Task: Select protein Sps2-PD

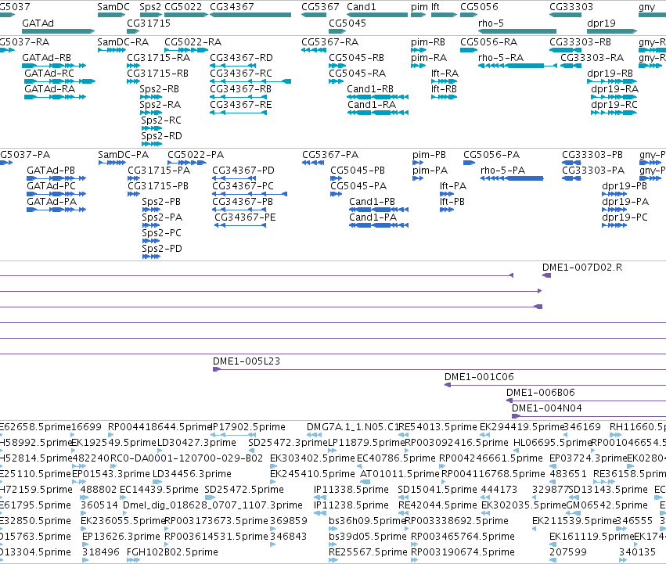Action: pos(151,257)
